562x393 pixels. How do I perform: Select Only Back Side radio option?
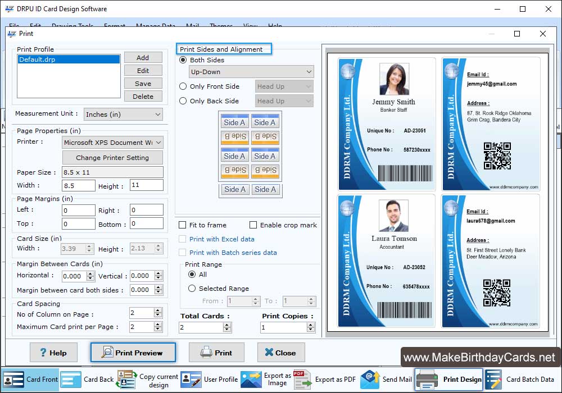click(x=183, y=101)
